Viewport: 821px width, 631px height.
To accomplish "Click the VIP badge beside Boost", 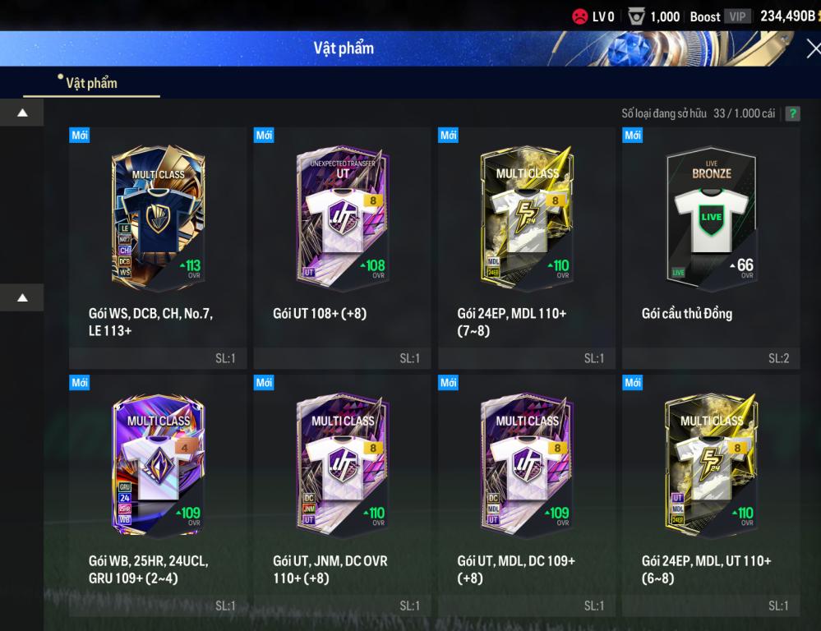I will coord(738,16).
